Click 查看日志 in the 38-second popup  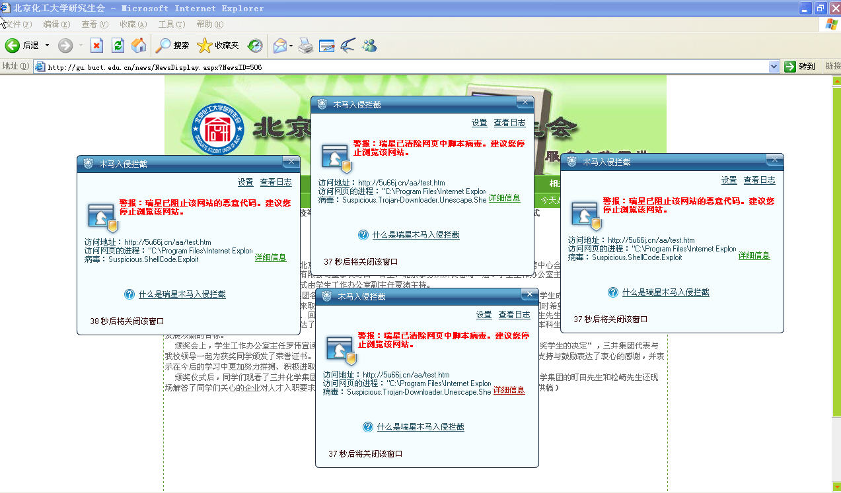pyautogui.click(x=276, y=182)
